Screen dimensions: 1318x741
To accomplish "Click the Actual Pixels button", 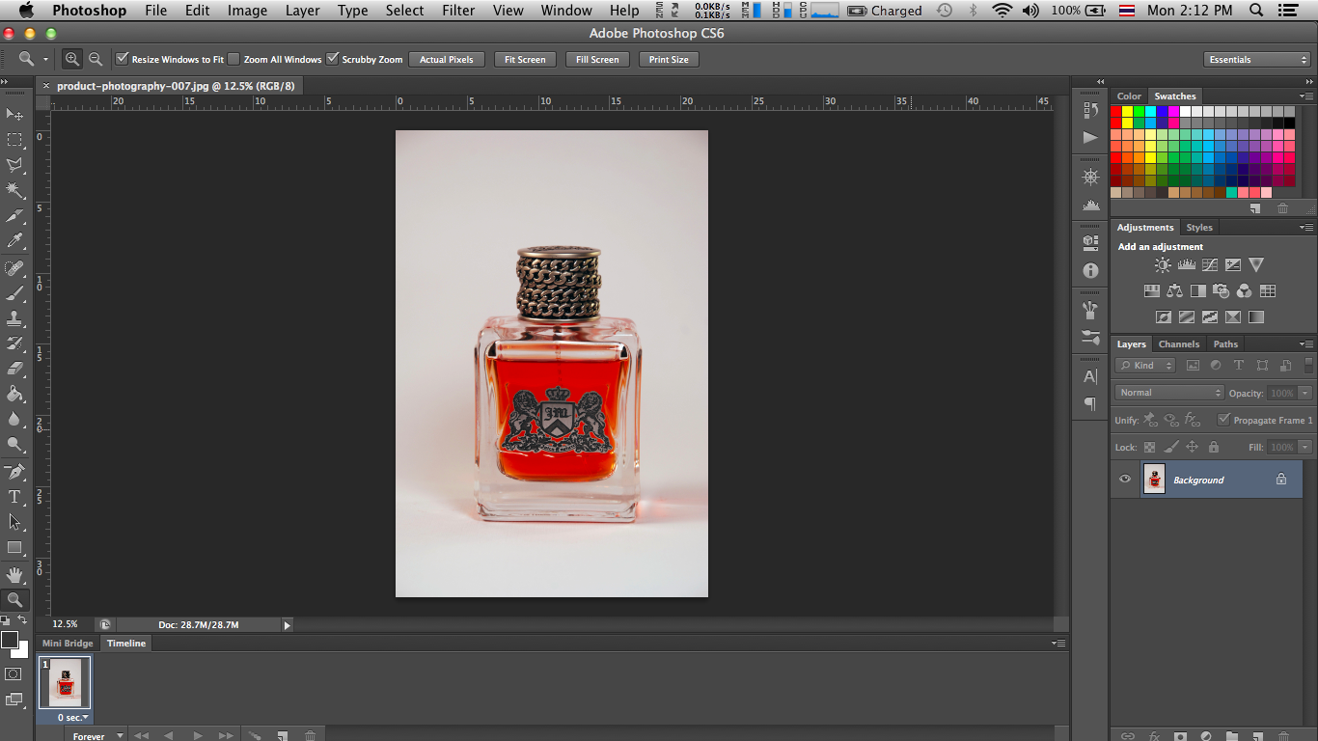I will point(447,60).
